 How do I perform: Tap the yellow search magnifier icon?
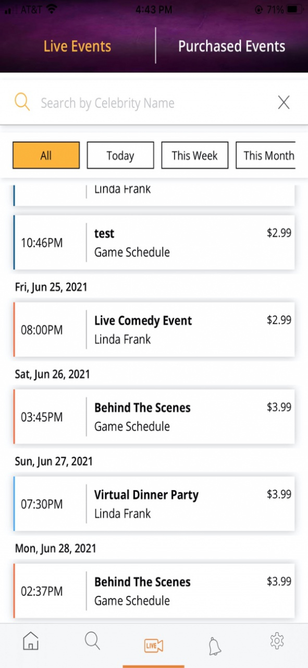point(22,102)
